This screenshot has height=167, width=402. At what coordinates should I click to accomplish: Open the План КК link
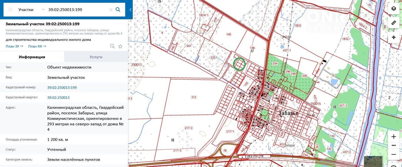coord(37,46)
